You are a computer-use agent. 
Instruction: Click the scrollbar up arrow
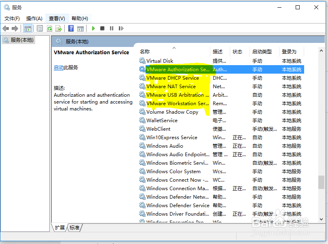[321, 51]
